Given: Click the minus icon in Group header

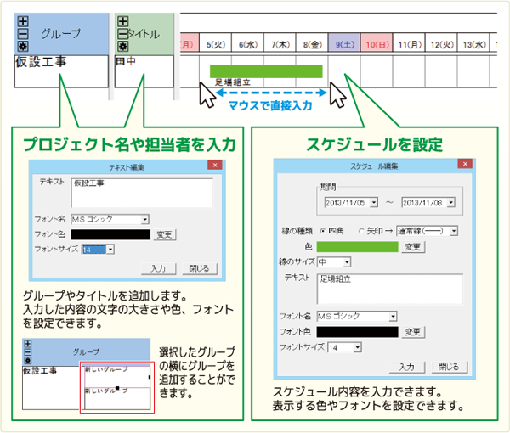Looking at the screenshot, I should click(23, 34).
